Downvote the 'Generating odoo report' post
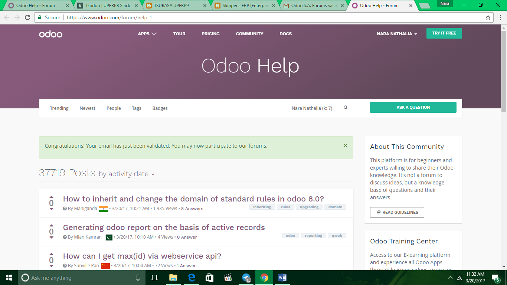The height and width of the screenshot is (285, 507). 52,237
